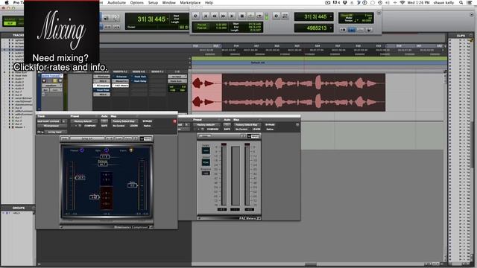Click the red target button in RCompressor window
The width and height of the screenshot is (477, 268).
coord(174,121)
